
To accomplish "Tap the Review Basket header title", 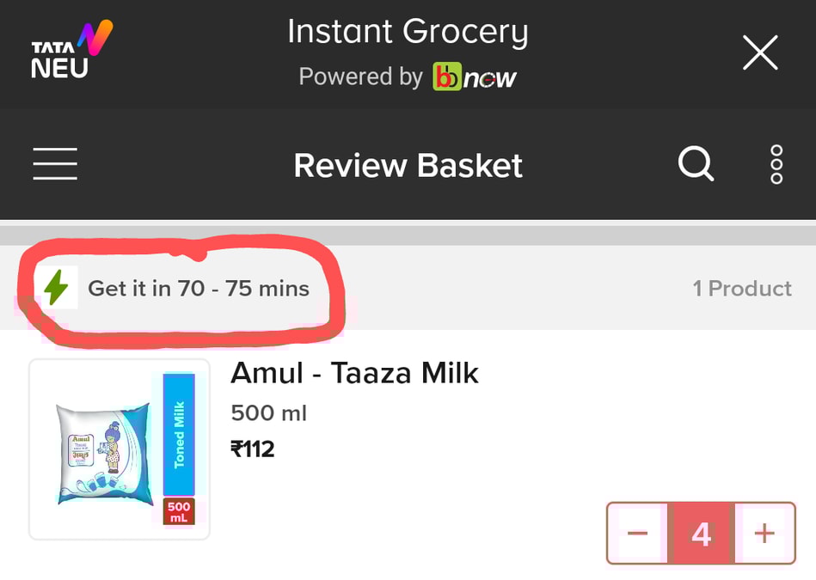I will [x=408, y=165].
